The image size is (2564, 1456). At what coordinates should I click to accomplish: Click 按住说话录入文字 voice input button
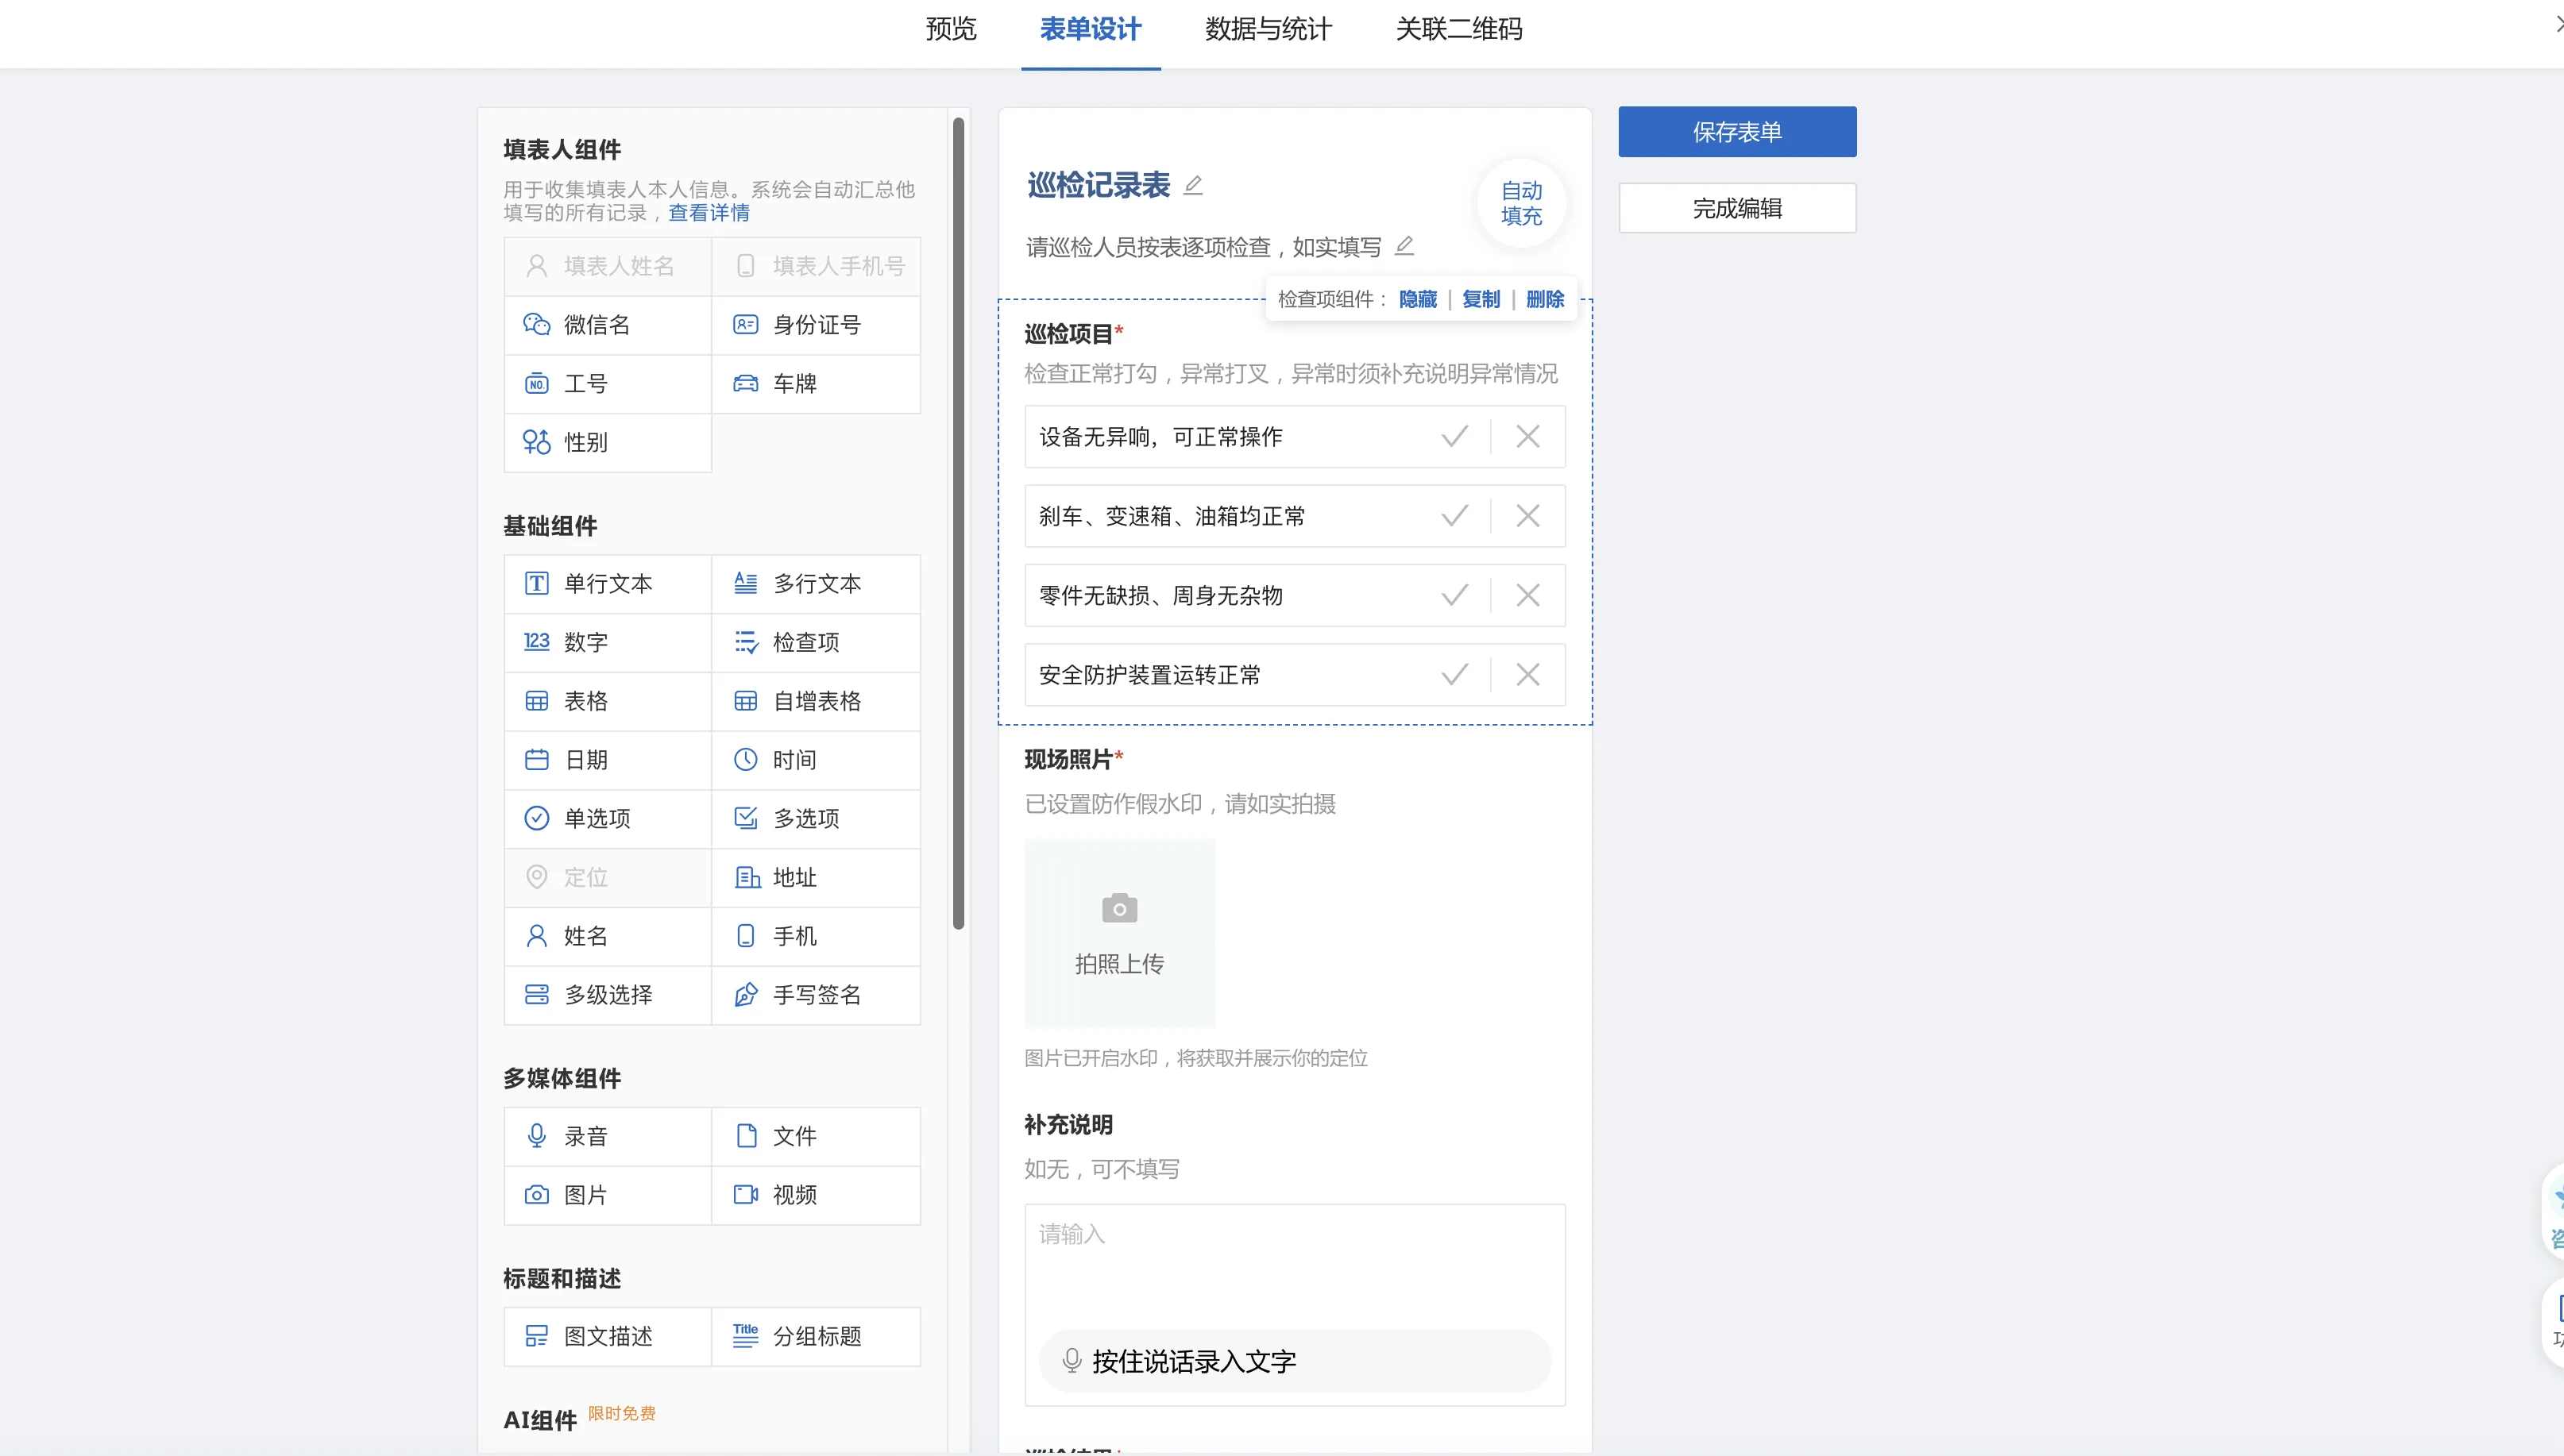click(x=1295, y=1362)
